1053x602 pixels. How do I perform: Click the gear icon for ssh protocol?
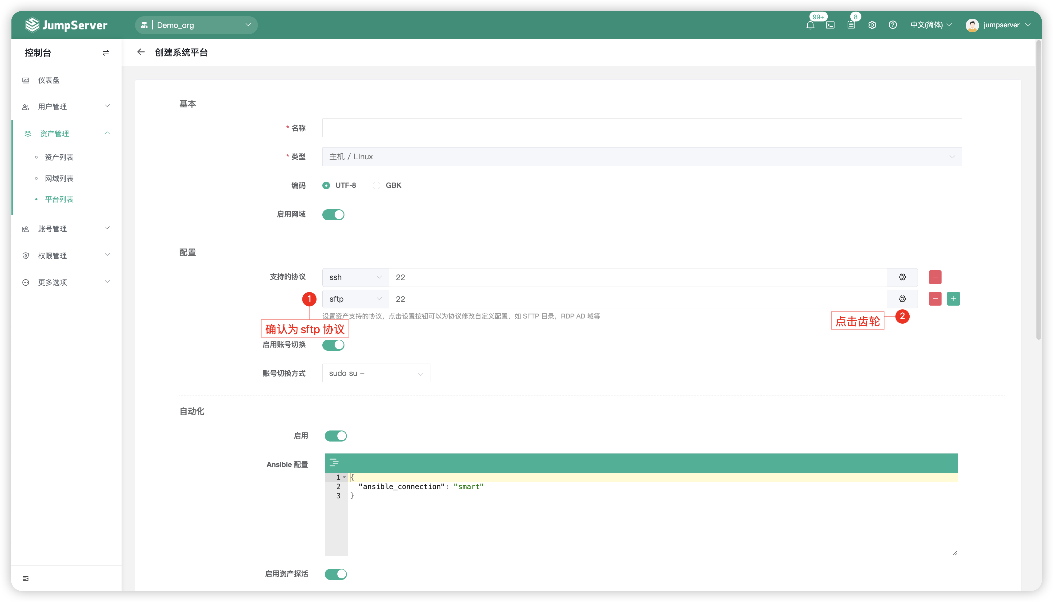(902, 277)
